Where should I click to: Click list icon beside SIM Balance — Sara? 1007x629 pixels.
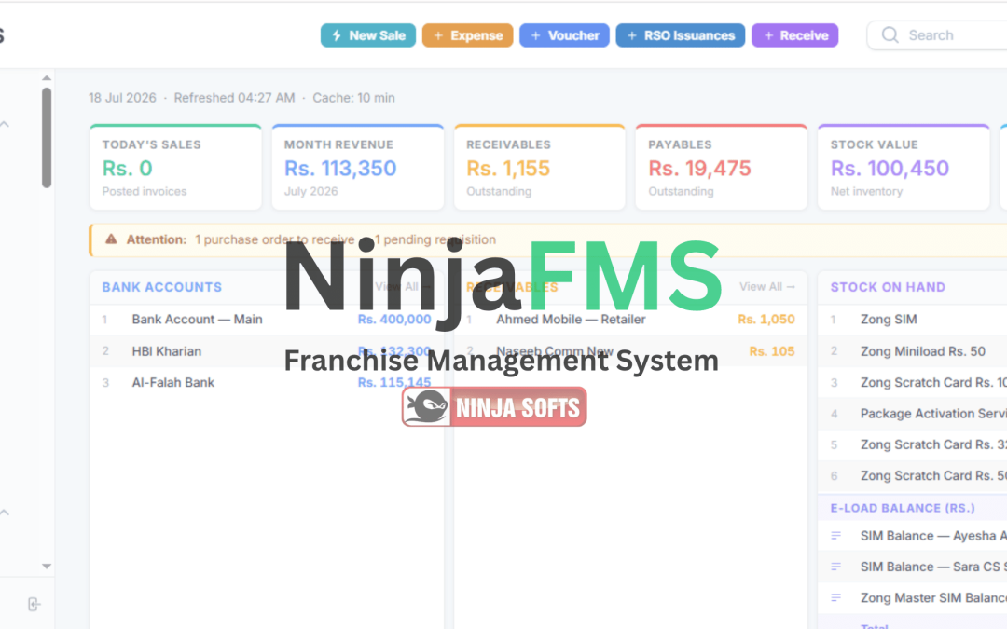(835, 567)
